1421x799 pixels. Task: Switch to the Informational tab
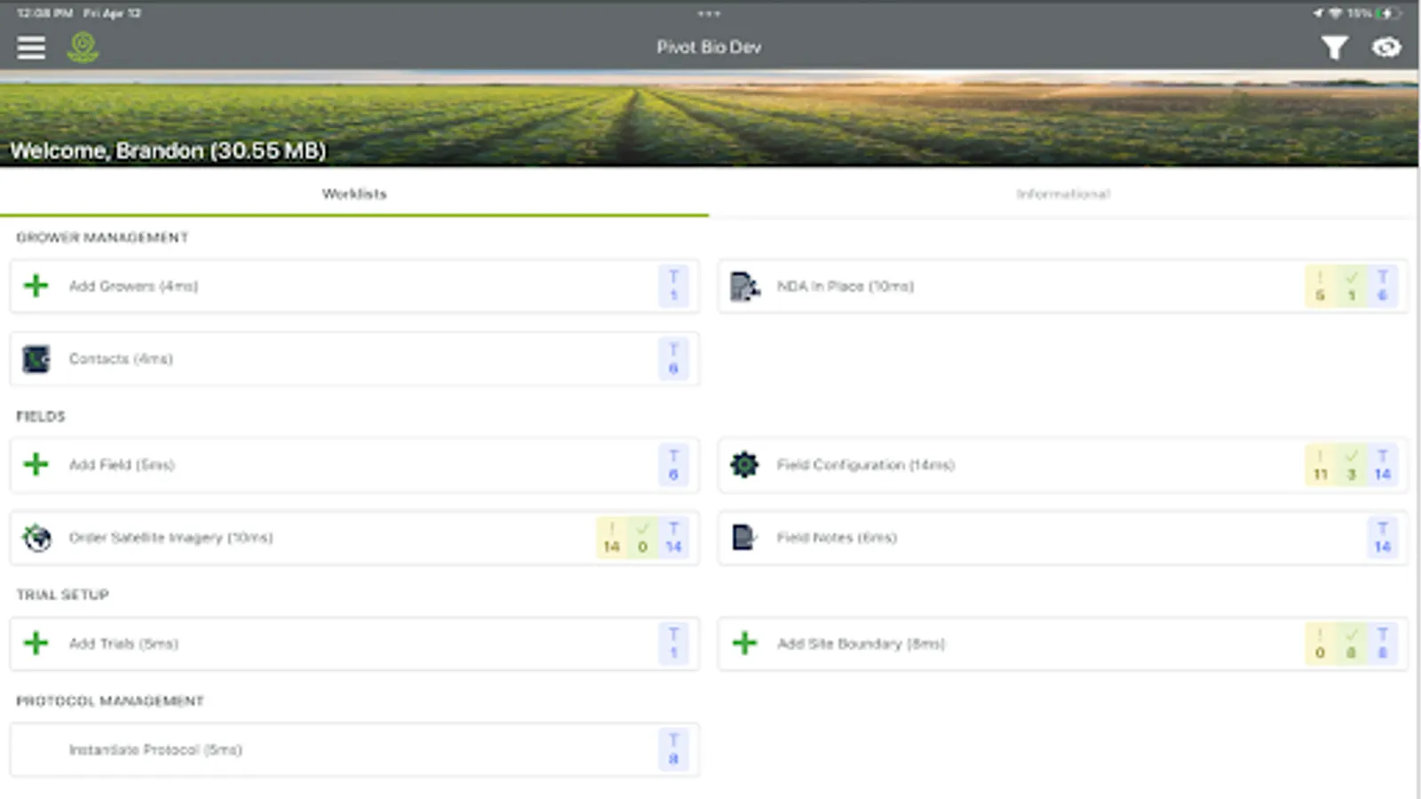pos(1063,194)
